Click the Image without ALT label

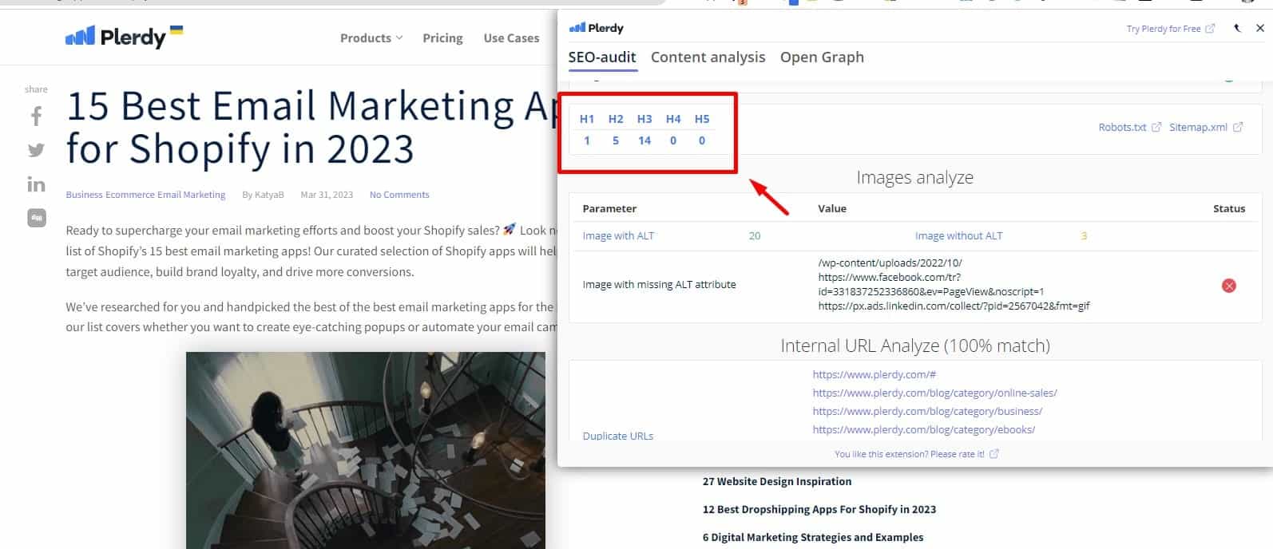tap(958, 236)
